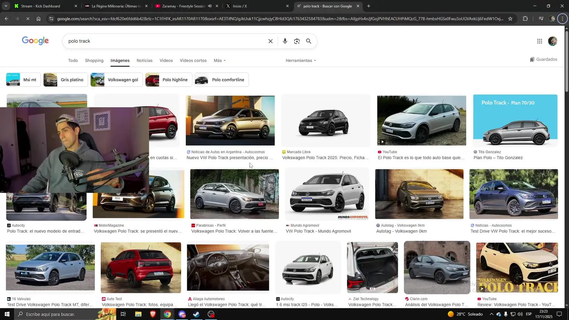
Task: Click the magnifying glass search button
Action: pyautogui.click(x=309, y=41)
